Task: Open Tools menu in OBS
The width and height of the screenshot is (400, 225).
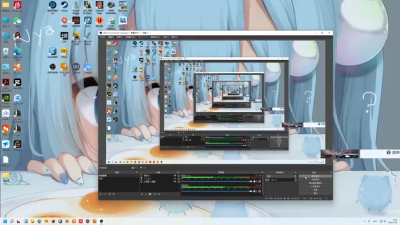Action: coord(166,37)
